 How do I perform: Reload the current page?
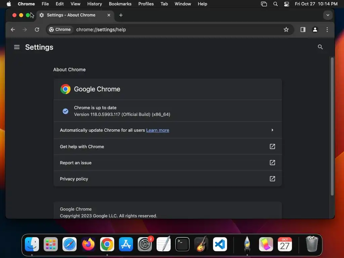pos(37,30)
